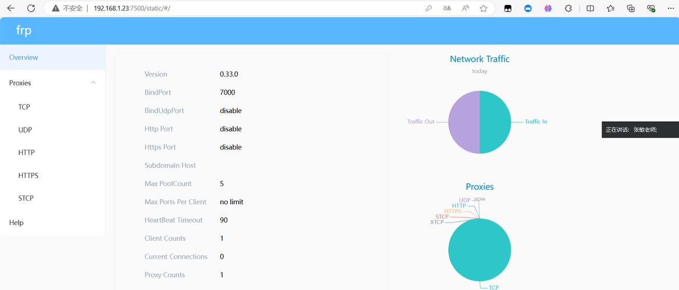Click the 正在讲话 speaker notification overlay
679x290 pixels.
(x=640, y=130)
